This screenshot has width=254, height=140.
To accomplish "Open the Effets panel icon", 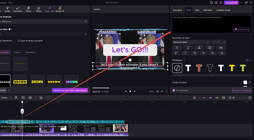I will (x=38, y=9).
